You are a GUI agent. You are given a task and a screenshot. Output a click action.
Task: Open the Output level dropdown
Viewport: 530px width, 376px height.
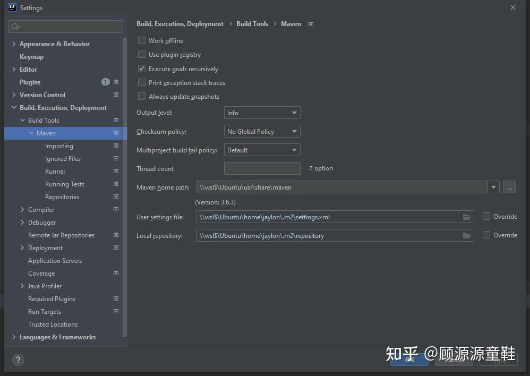pyautogui.click(x=262, y=113)
